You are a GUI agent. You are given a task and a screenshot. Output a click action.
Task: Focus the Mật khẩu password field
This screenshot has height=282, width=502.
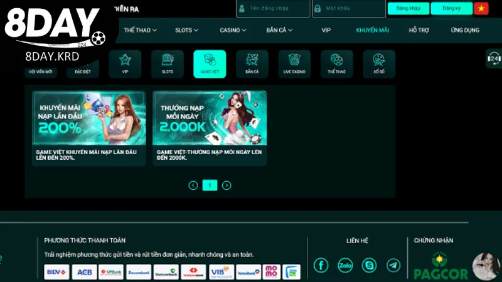pos(349,8)
